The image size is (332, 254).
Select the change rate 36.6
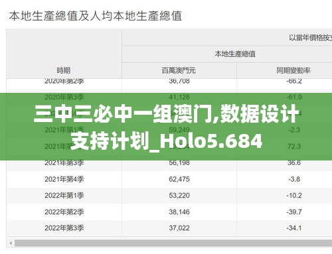pos(294,163)
